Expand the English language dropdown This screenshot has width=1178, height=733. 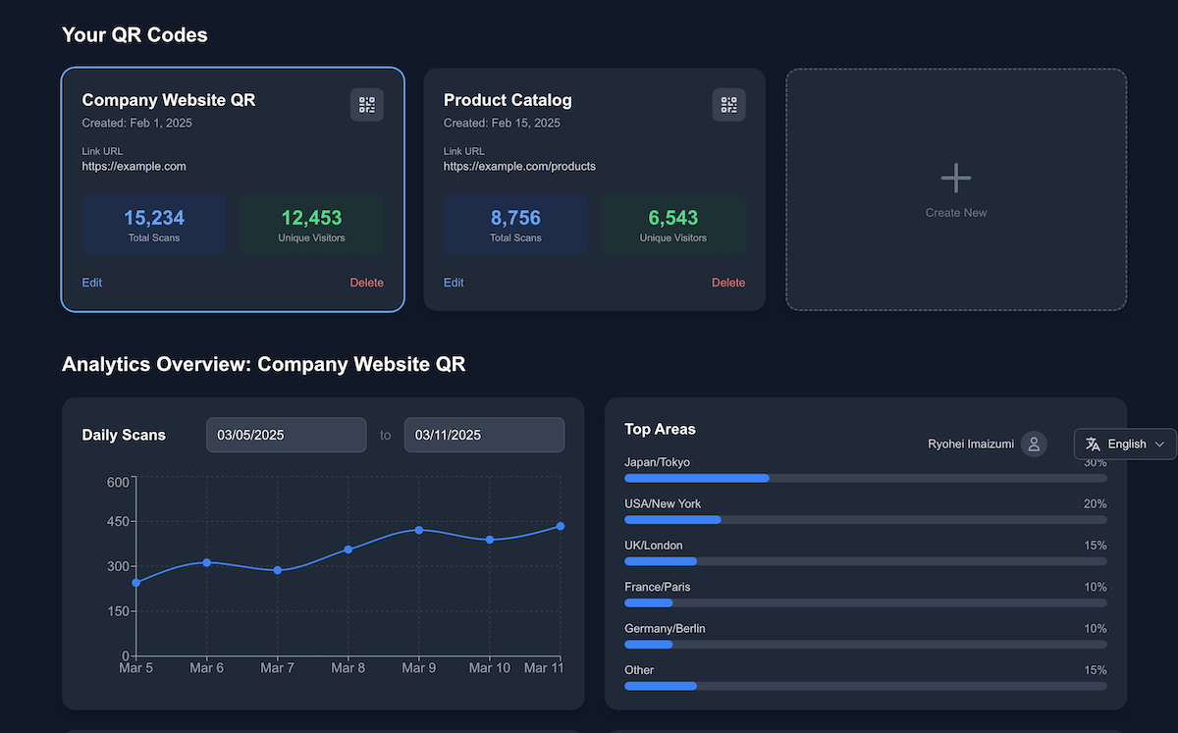click(1125, 444)
